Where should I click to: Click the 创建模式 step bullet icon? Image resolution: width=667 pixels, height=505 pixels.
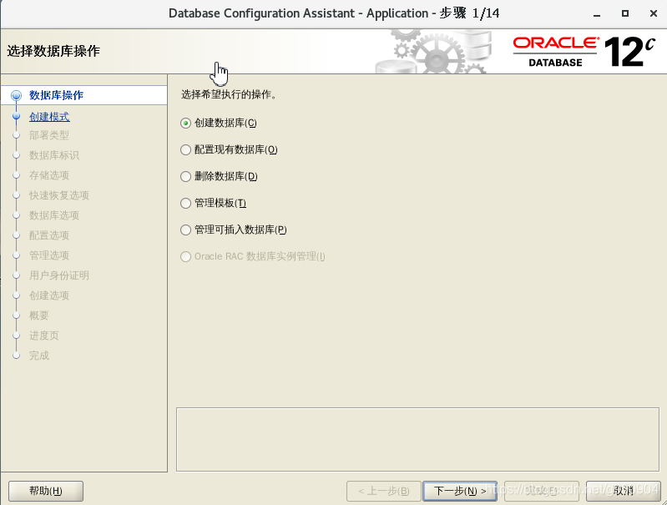16,117
